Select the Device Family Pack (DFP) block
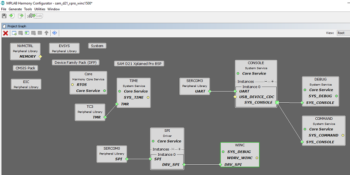The height and width of the screenshot is (175, 350). (x=75, y=62)
